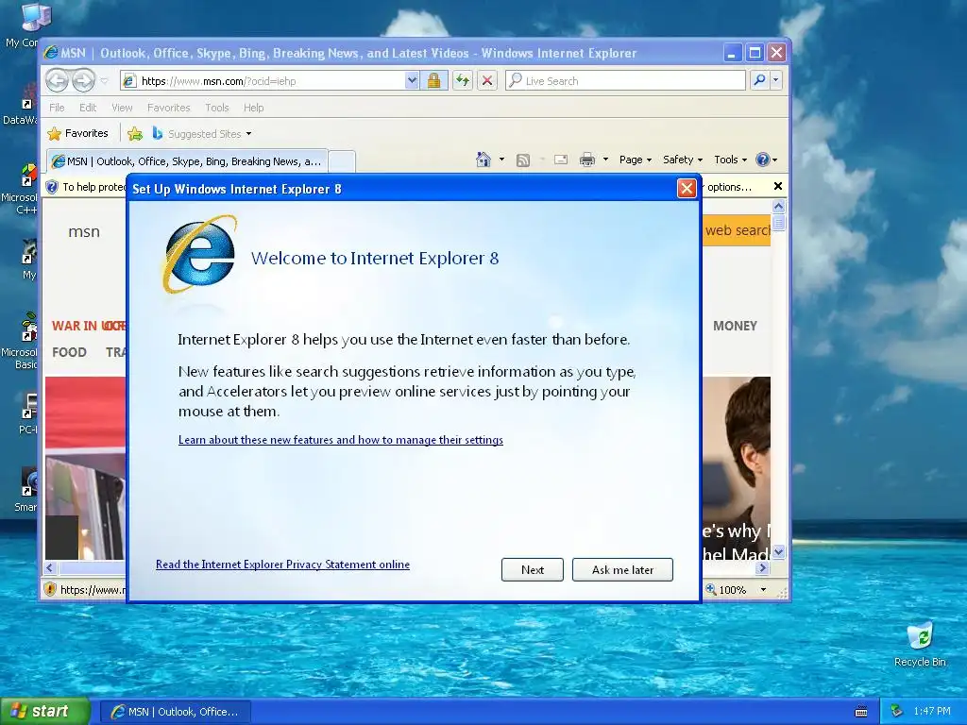Image resolution: width=967 pixels, height=725 pixels.
Task: Refresh the page with the green arrows icon
Action: [463, 81]
